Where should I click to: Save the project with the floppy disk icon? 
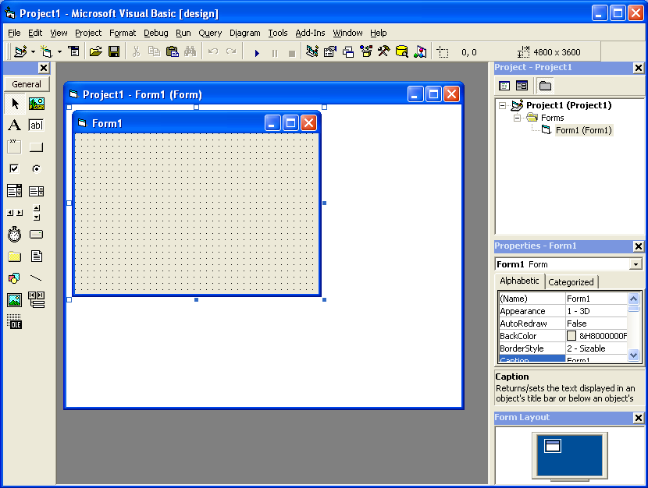tap(114, 52)
